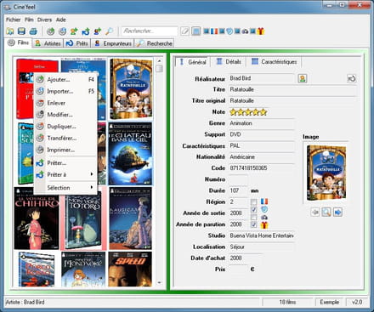The image size is (374, 312).
Task: Toggle the shield filter checkbox in the toolbar
Action: click(222, 31)
